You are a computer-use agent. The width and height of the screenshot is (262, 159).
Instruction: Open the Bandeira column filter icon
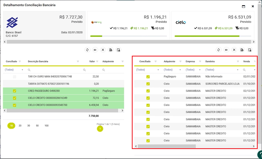pyautogui.click(x=238, y=61)
